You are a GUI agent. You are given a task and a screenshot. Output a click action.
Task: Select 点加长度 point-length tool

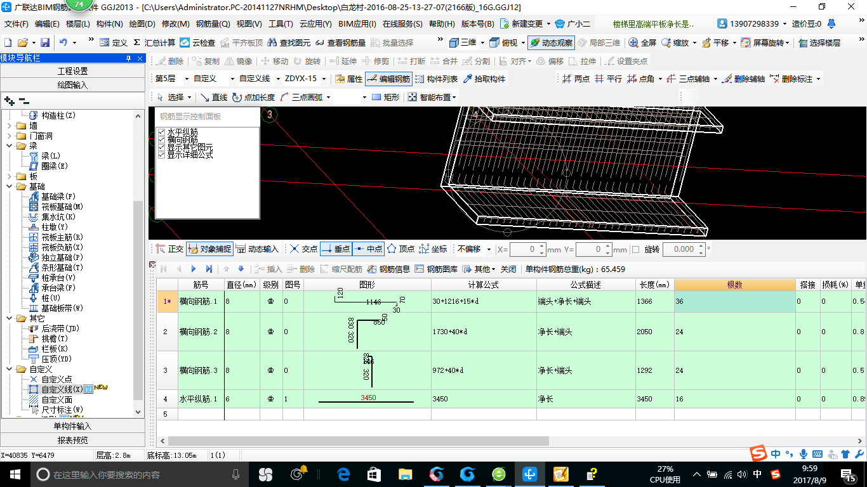click(253, 97)
